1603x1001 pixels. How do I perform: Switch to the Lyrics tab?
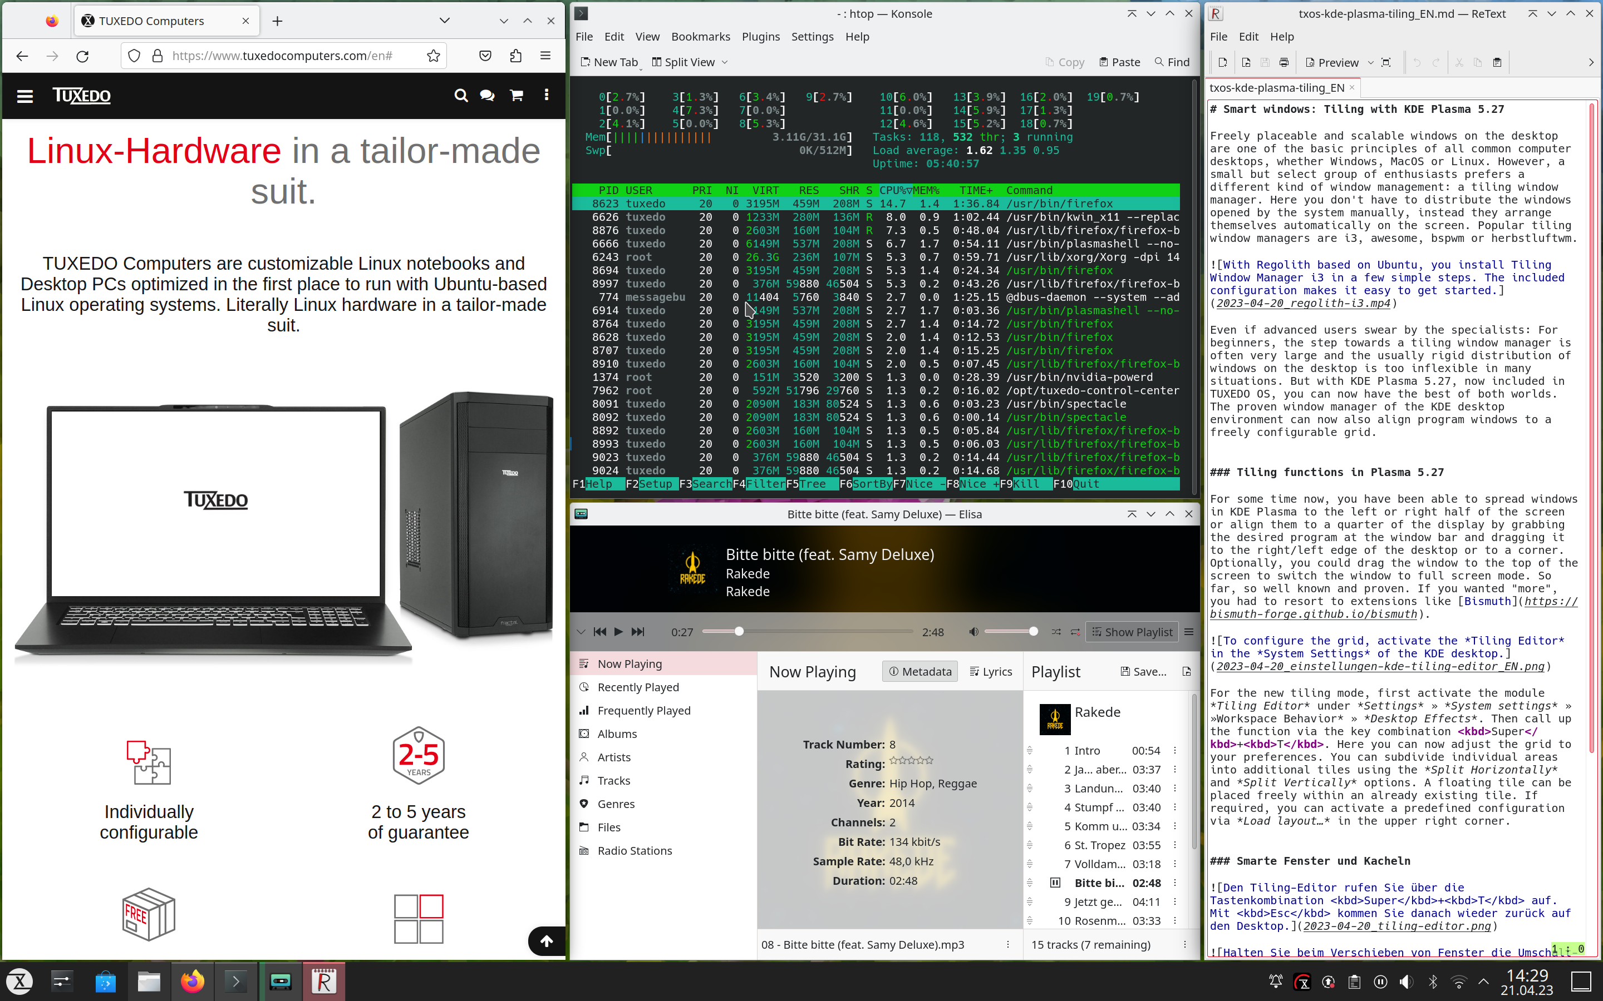(x=991, y=671)
